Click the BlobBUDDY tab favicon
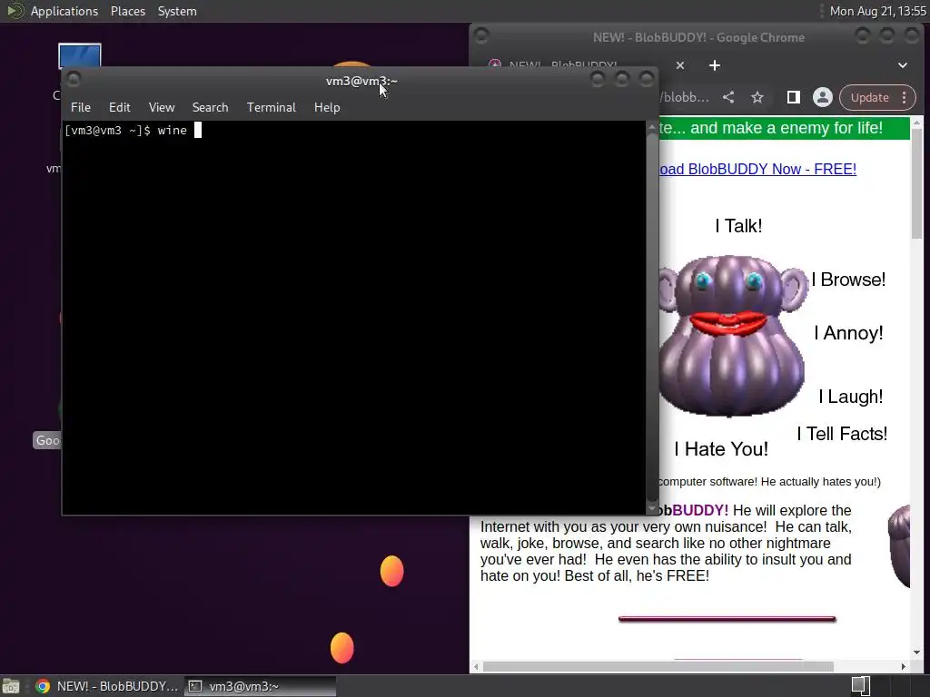The image size is (930, 697). [495, 64]
